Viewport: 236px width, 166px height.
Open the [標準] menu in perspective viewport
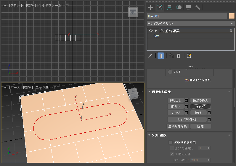pyautogui.click(x=28, y=87)
